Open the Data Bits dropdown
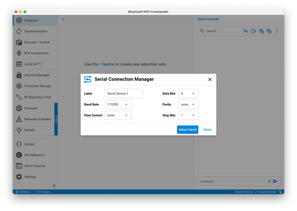The height and width of the screenshot is (211, 297). point(188,94)
